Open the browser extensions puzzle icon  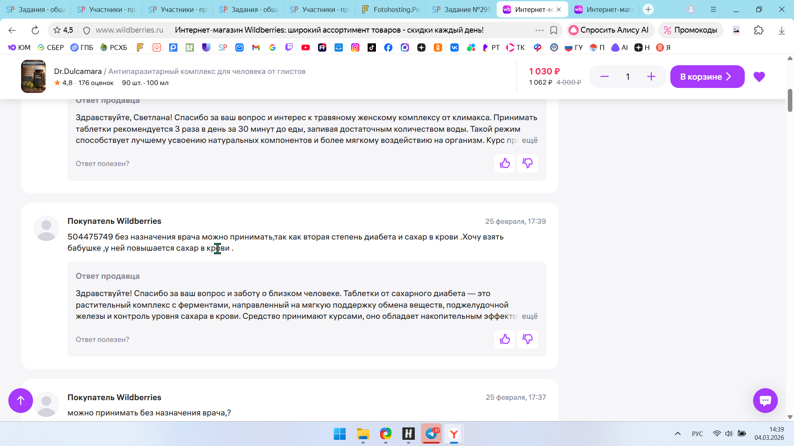click(758, 30)
